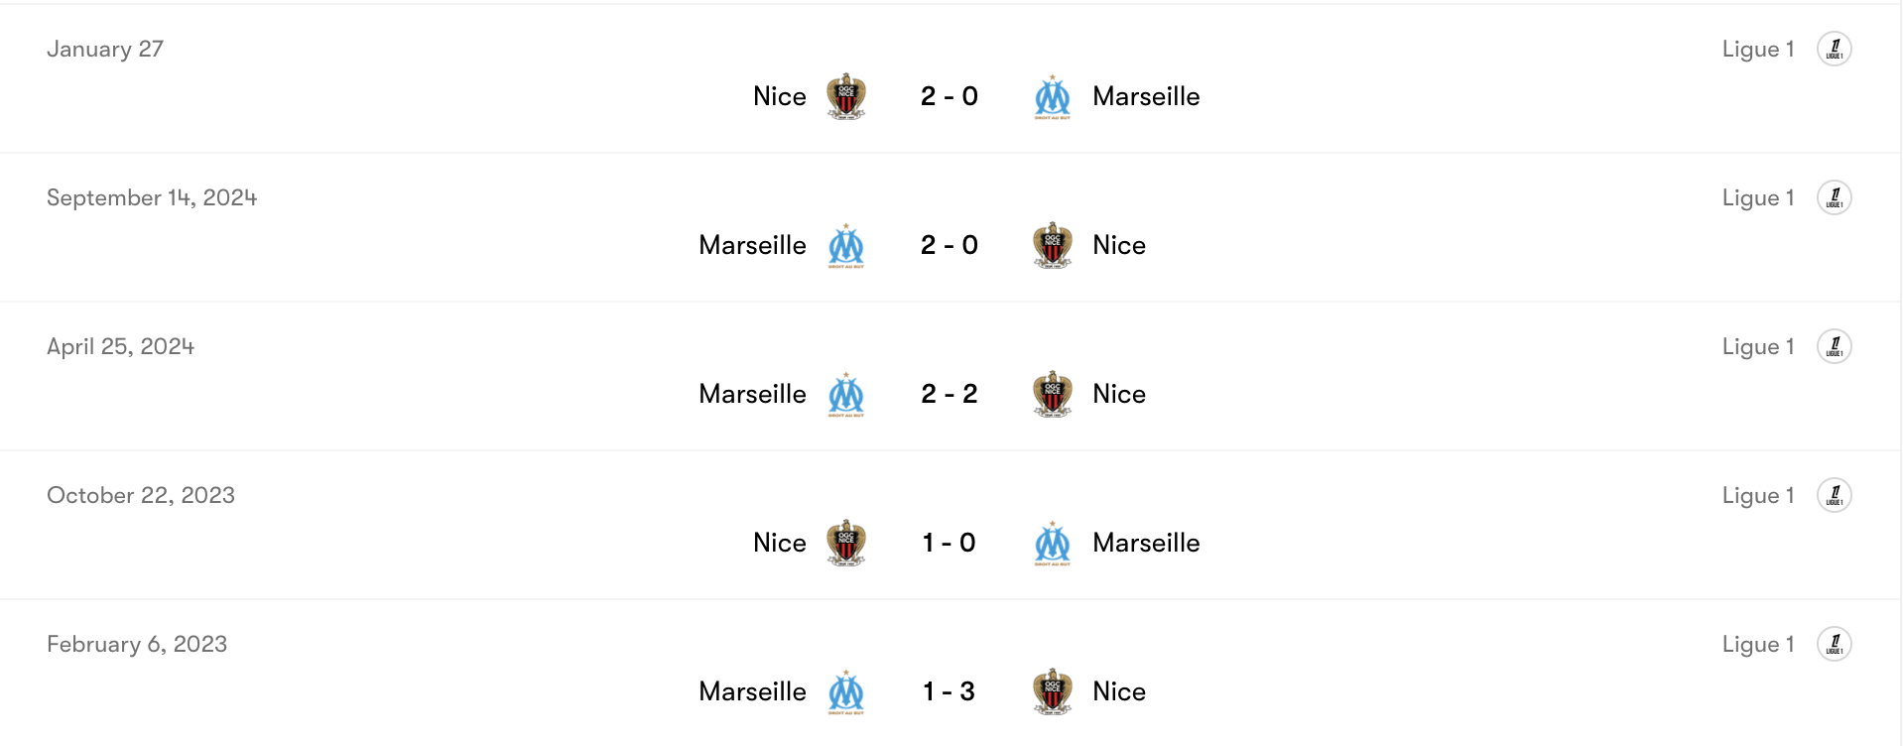This screenshot has width=1903, height=746.
Task: Open the Nice team page from the January 27 row
Action: pyautogui.click(x=780, y=96)
